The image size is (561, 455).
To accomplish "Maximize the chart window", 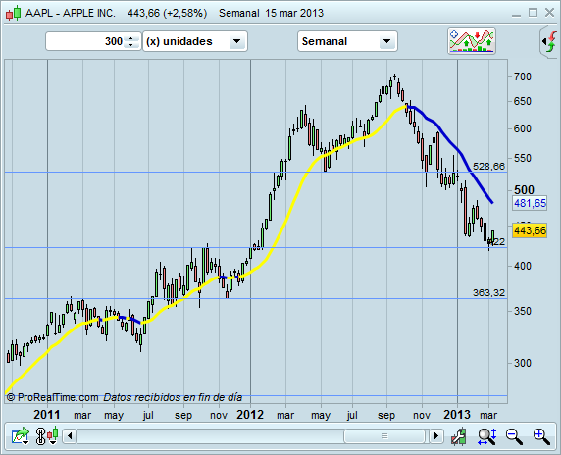I will click(x=534, y=13).
